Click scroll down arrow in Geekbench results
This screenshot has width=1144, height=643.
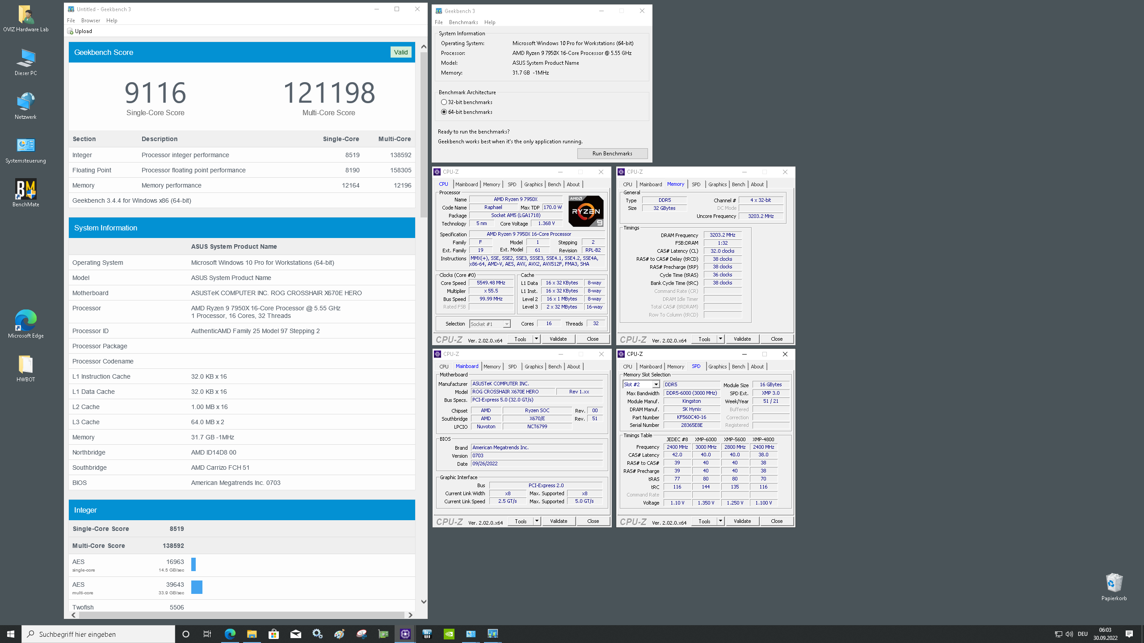coord(424,601)
